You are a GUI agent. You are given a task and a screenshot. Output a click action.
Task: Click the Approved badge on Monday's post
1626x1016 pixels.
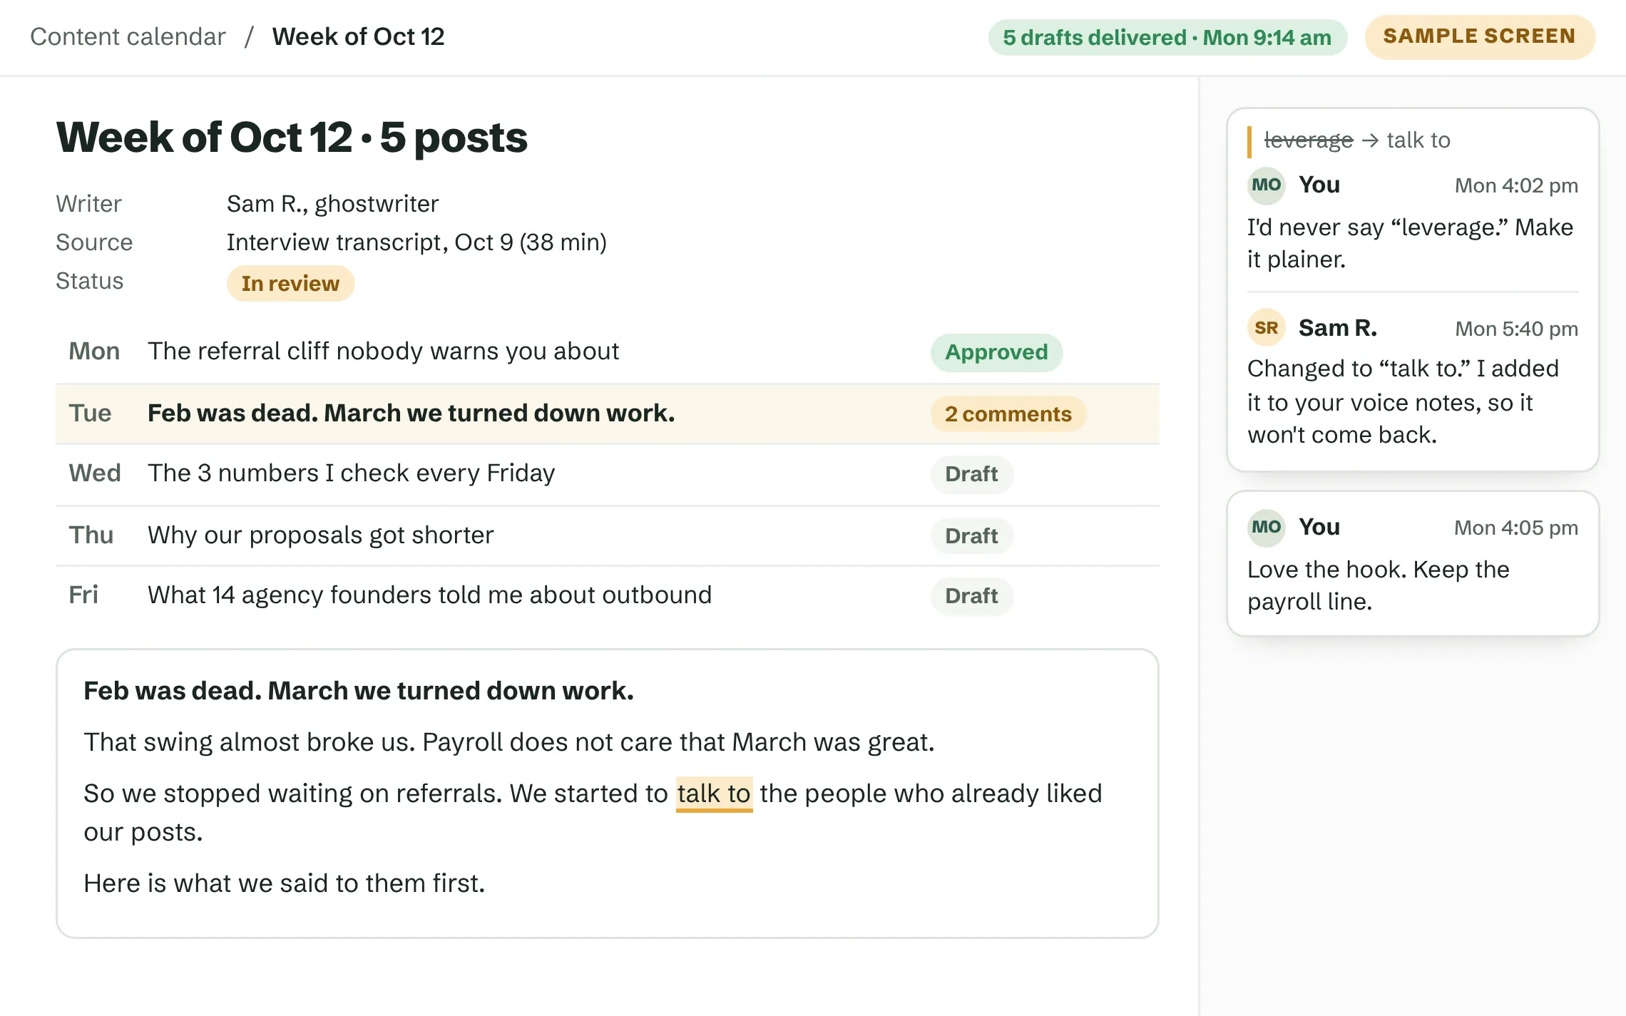pos(996,352)
